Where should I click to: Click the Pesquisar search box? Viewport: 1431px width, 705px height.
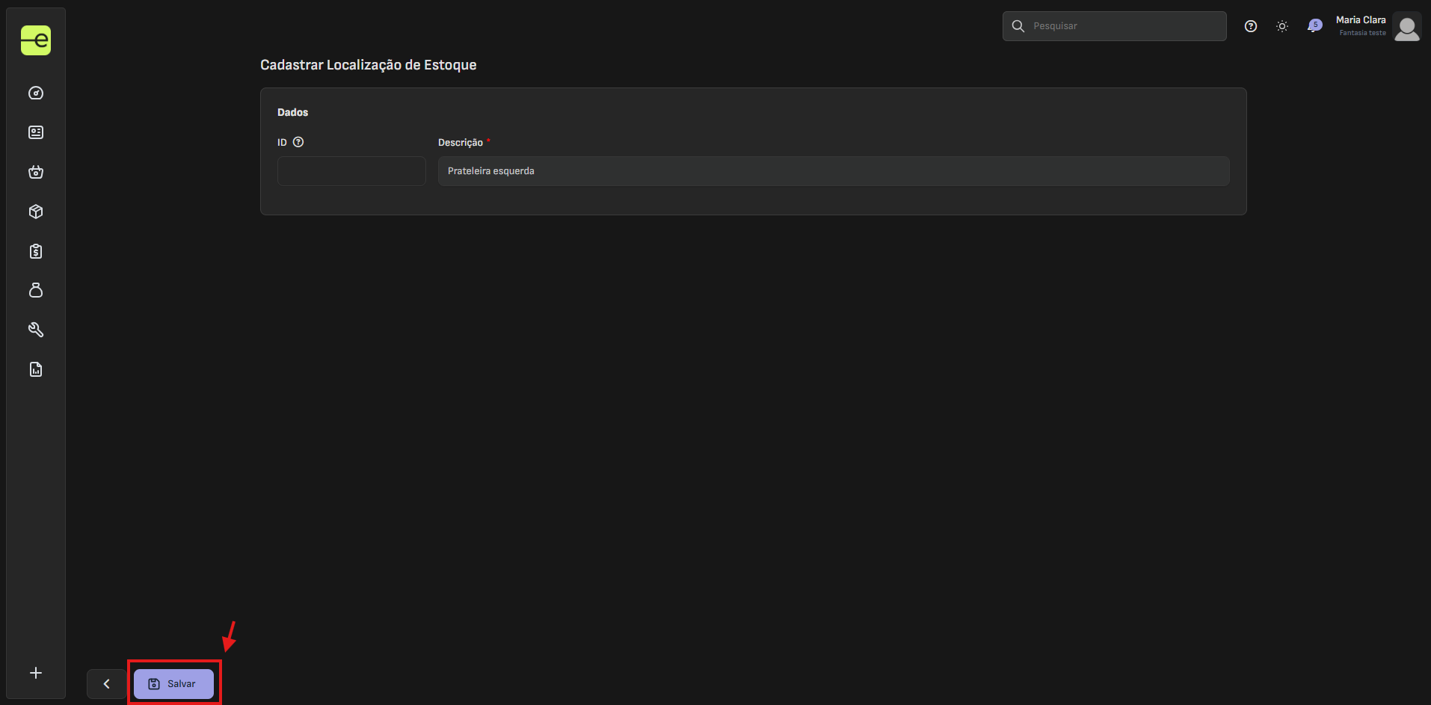(1114, 26)
